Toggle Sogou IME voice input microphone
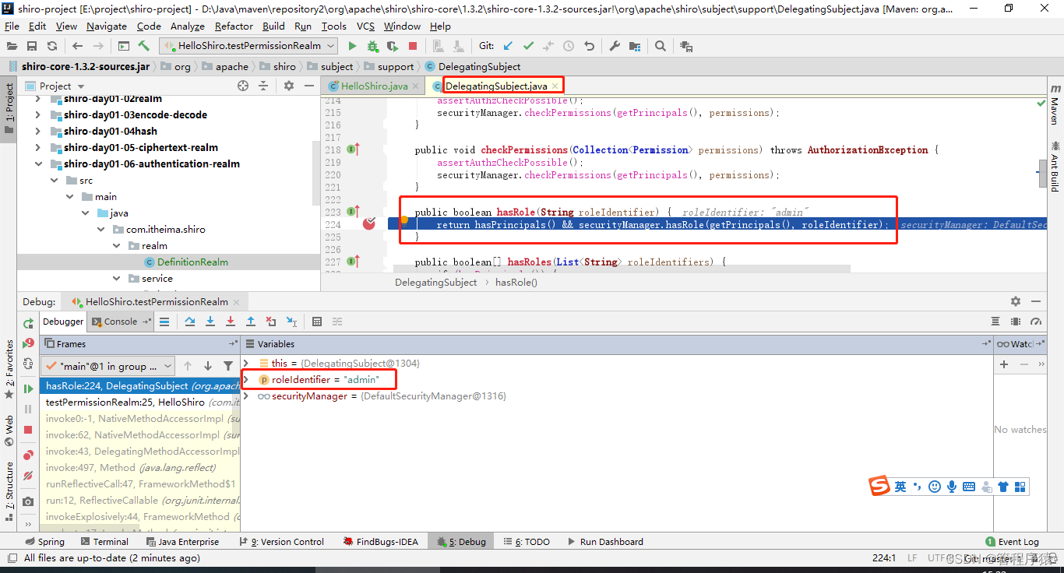Viewport: 1064px width, 573px height. (952, 487)
